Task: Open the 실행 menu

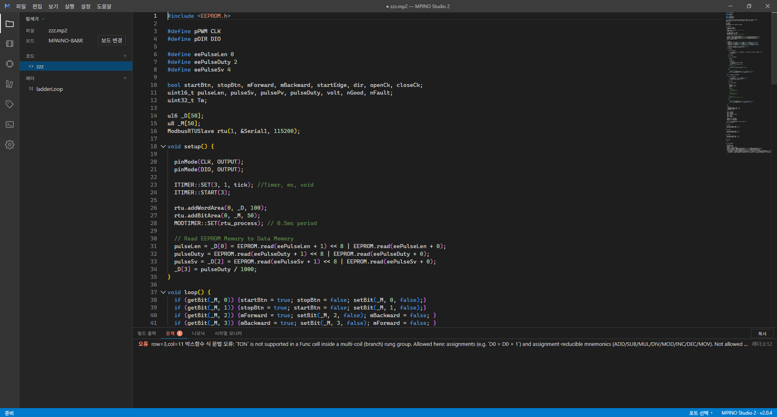Action: (70, 6)
